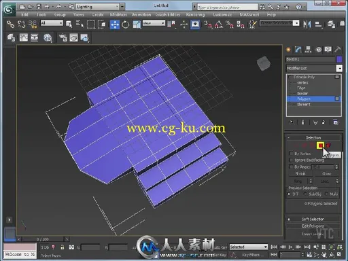This screenshot has height=261, width=348.
Task: Open the Edit menu
Action: pos(24,15)
